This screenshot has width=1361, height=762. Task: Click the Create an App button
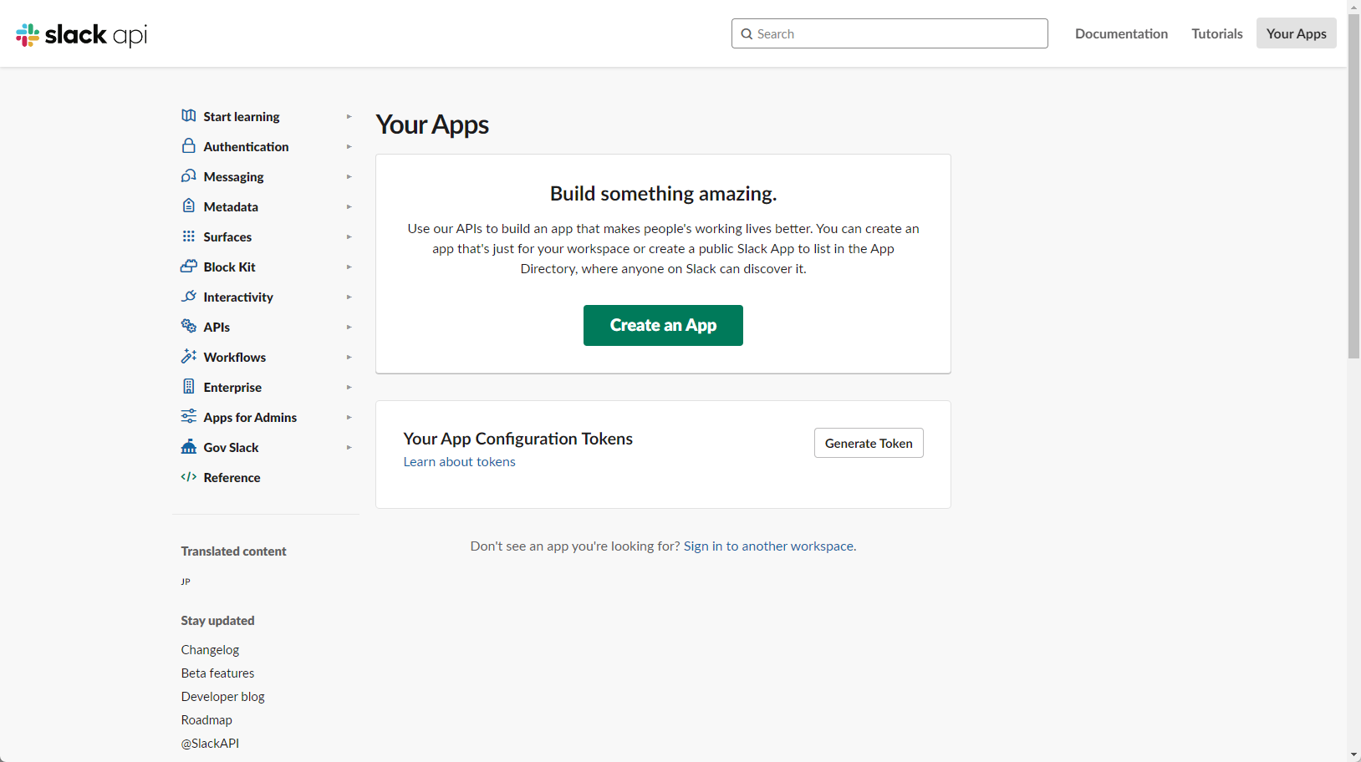coord(663,325)
